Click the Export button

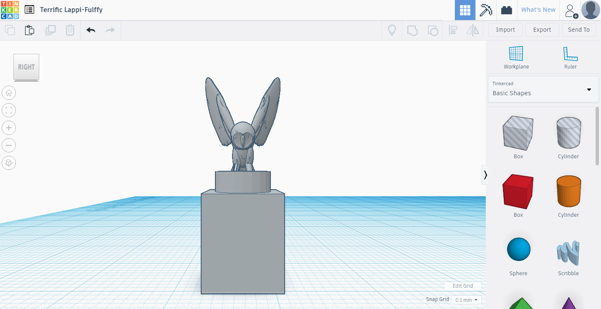click(542, 30)
